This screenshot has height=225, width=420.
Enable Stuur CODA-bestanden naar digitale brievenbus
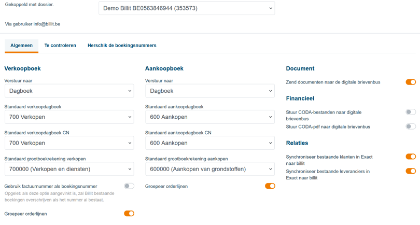(410, 112)
